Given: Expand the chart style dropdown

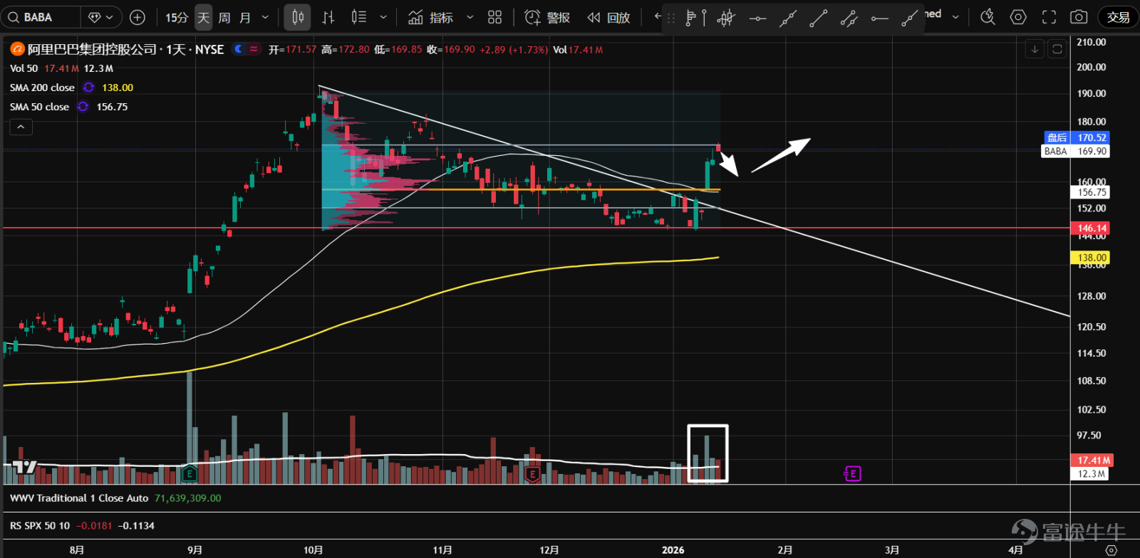Looking at the screenshot, I should pos(383,17).
